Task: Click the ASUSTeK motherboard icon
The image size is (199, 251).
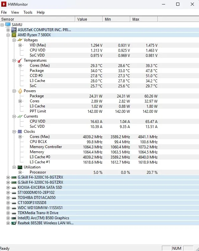Action: [14, 30]
